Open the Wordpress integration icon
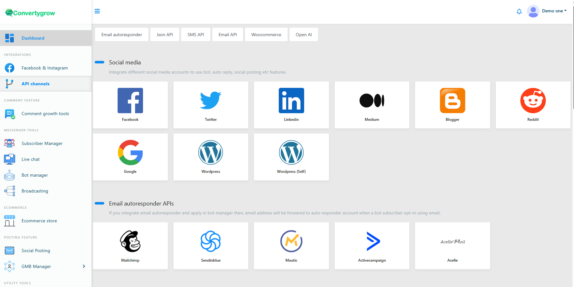This screenshot has height=287, width=574. 211,153
